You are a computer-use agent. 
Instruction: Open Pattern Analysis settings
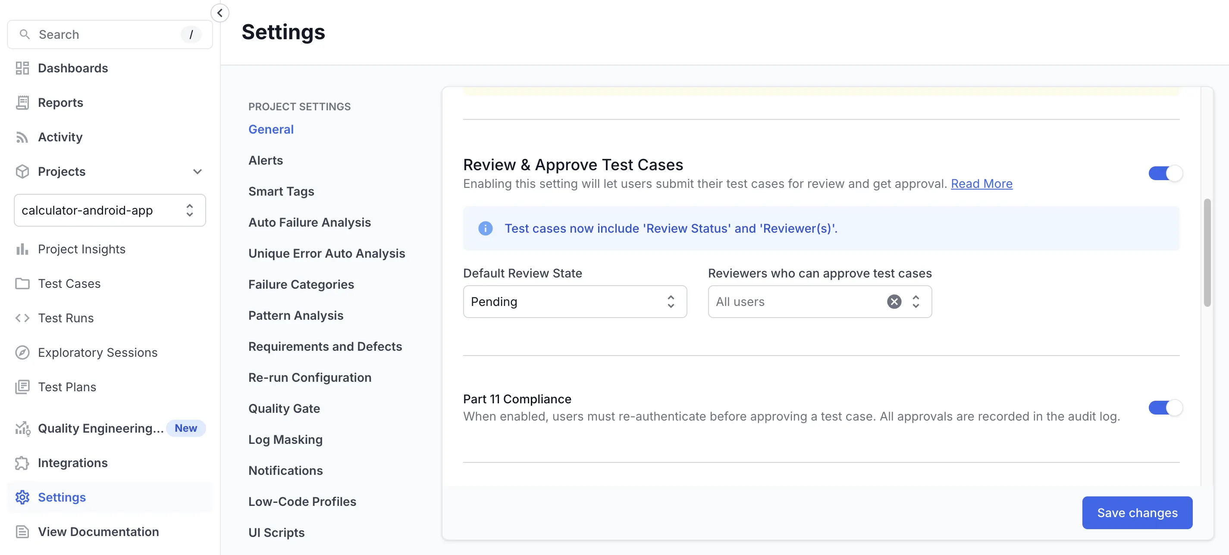296,315
